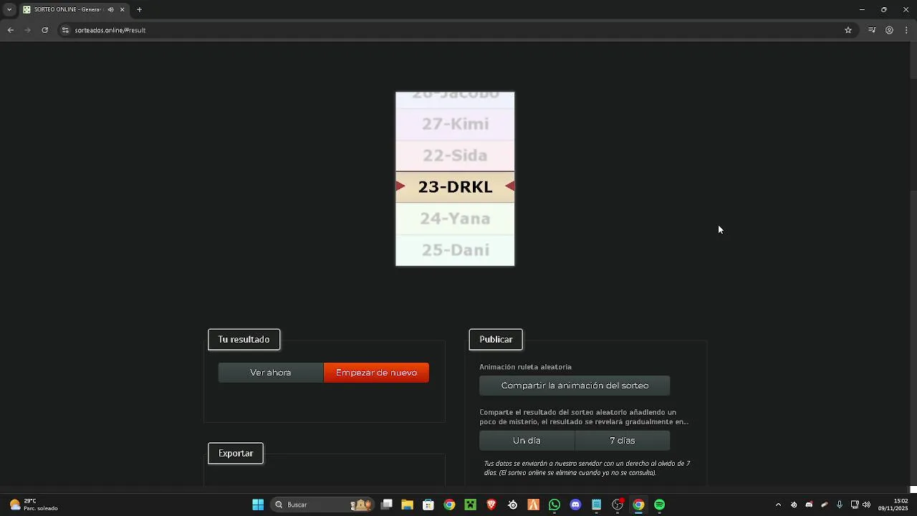
Task: Open the weather widget showing 29°C
Action: (33, 505)
